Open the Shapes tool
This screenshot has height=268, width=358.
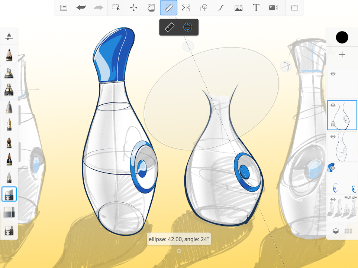pyautogui.click(x=203, y=7)
